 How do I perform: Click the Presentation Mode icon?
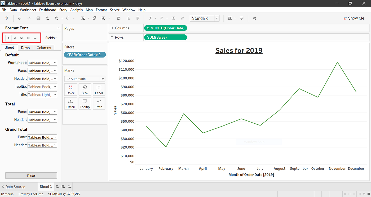coord(241,18)
